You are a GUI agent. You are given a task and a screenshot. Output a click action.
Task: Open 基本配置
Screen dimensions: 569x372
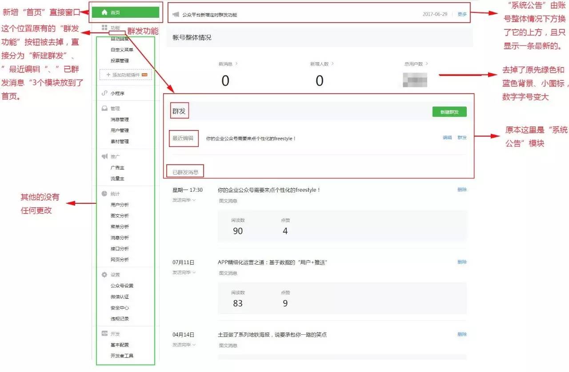[120, 345]
